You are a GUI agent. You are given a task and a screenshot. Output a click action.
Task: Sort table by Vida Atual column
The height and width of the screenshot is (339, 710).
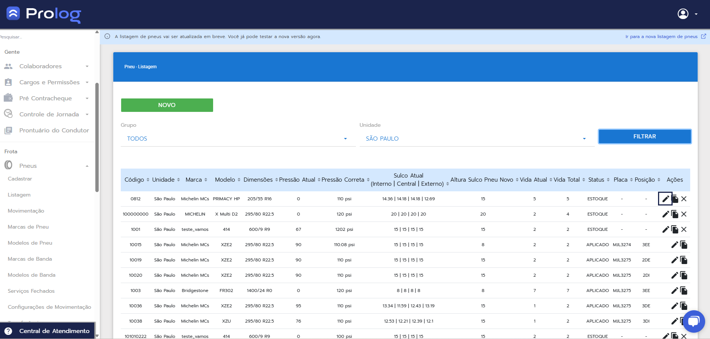click(x=536, y=180)
